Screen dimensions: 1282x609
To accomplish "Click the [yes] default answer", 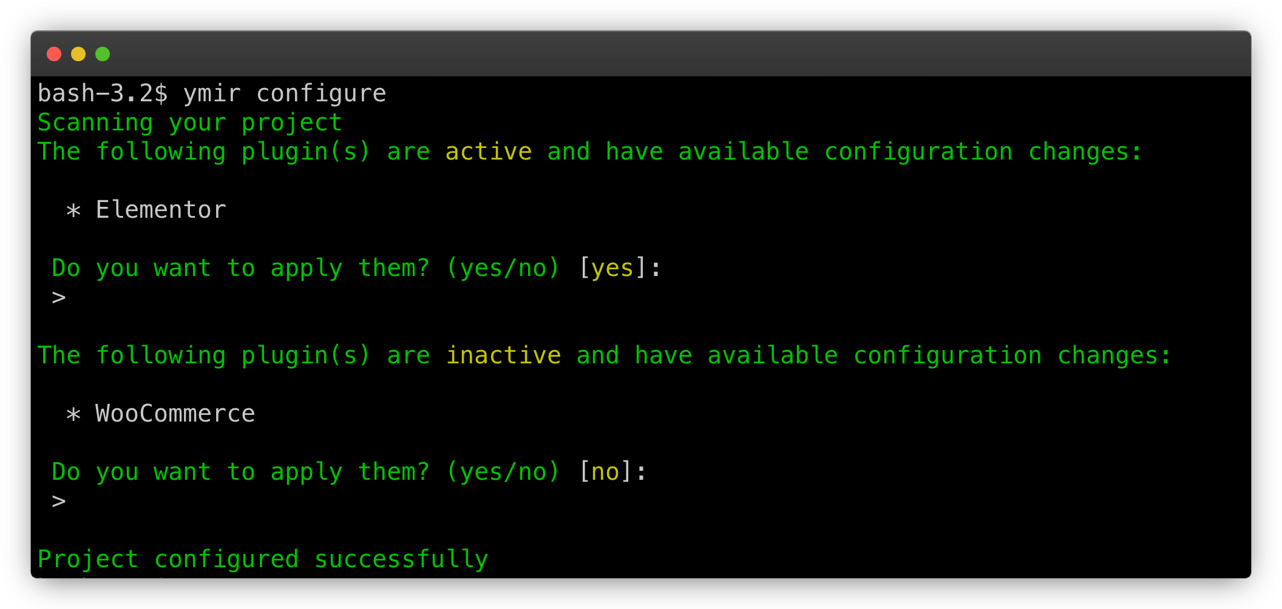I will pos(612,268).
